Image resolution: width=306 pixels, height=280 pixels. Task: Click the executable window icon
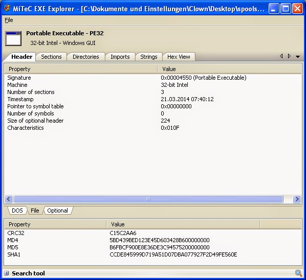13,38
